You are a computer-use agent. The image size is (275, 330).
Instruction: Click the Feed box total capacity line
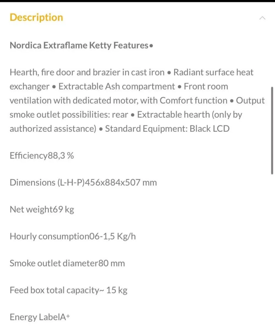pyautogui.click(x=68, y=290)
